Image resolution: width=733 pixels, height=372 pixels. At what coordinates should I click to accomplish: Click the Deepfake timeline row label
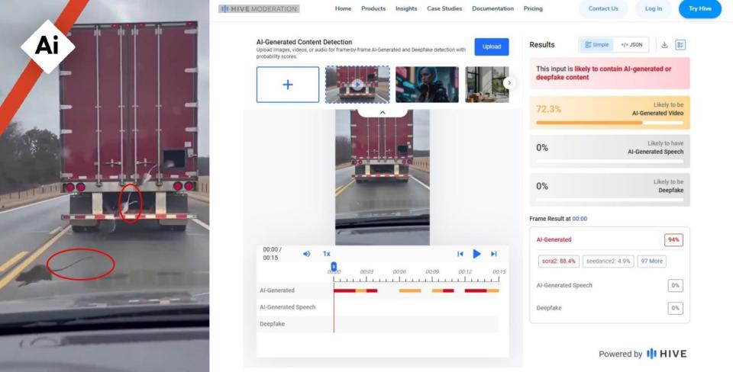tap(272, 324)
